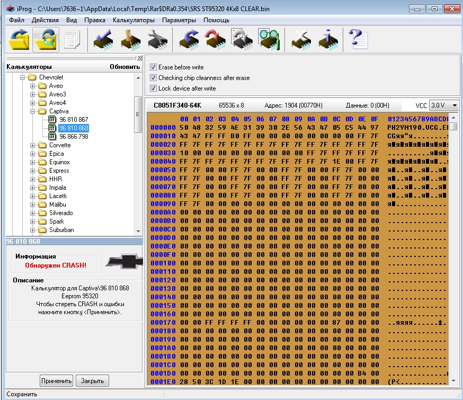The height and width of the screenshot is (400, 463).
Task: Click the hex row label 0001E0
Action: pos(163,381)
